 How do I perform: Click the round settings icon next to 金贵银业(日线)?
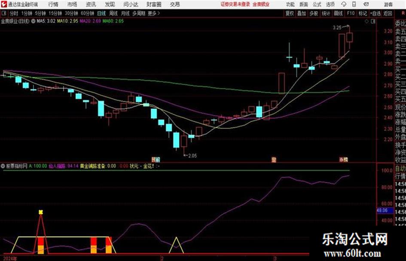click(x=33, y=21)
